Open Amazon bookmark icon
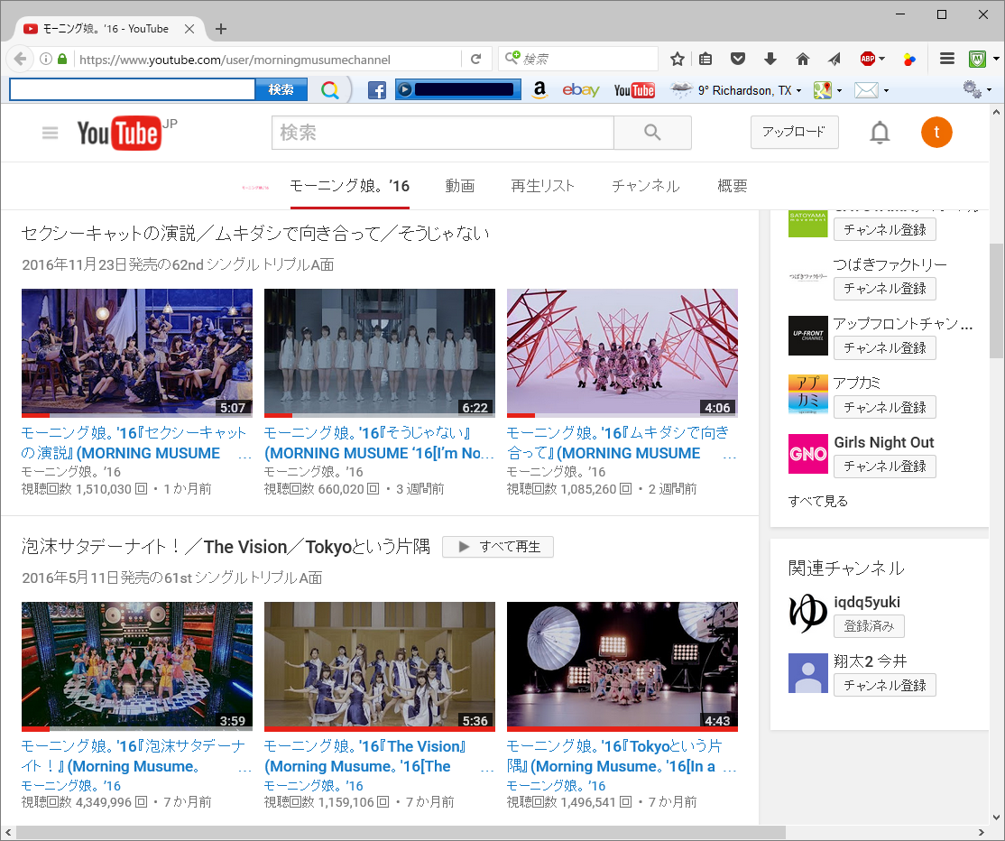 pos(539,90)
